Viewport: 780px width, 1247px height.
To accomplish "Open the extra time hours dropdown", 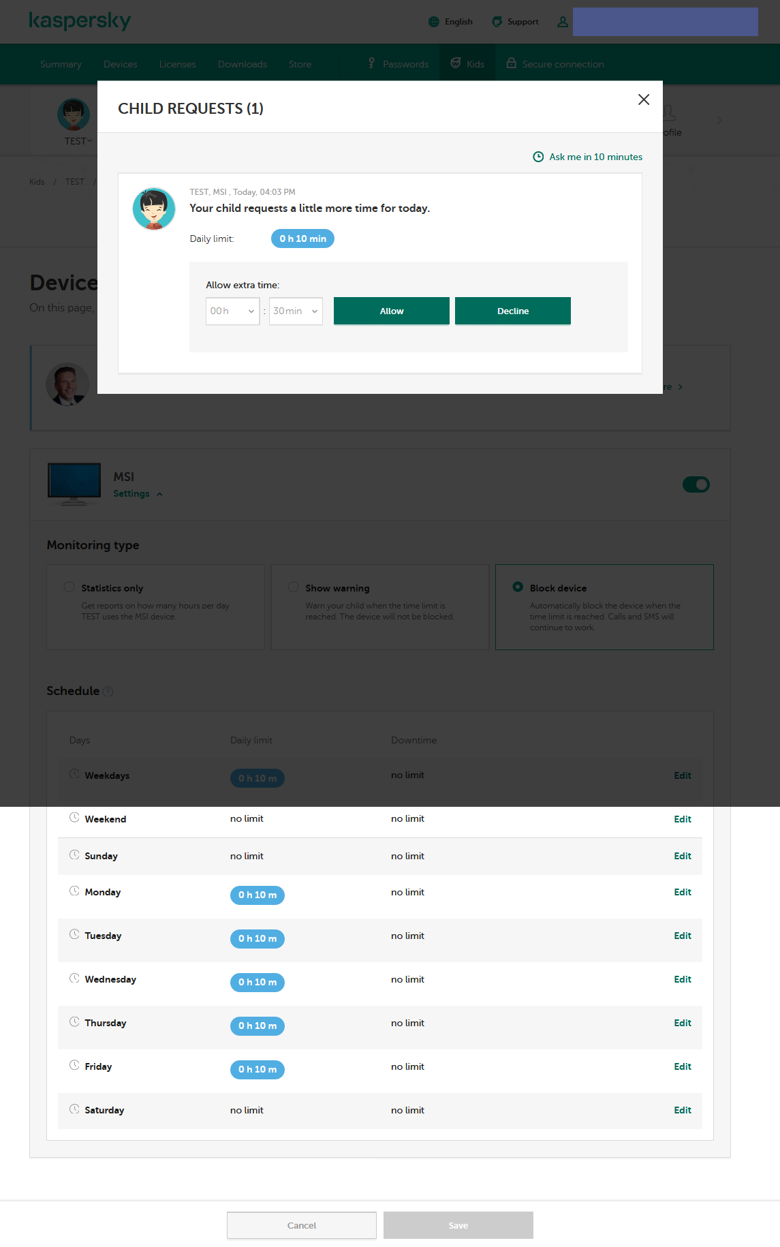I will click(x=232, y=311).
